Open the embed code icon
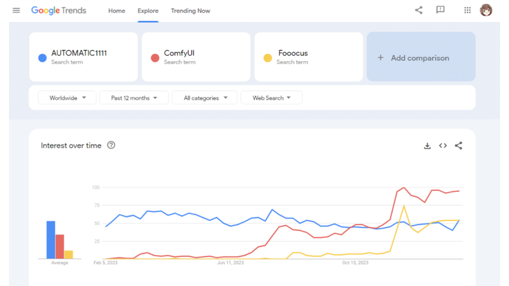 [x=443, y=146]
